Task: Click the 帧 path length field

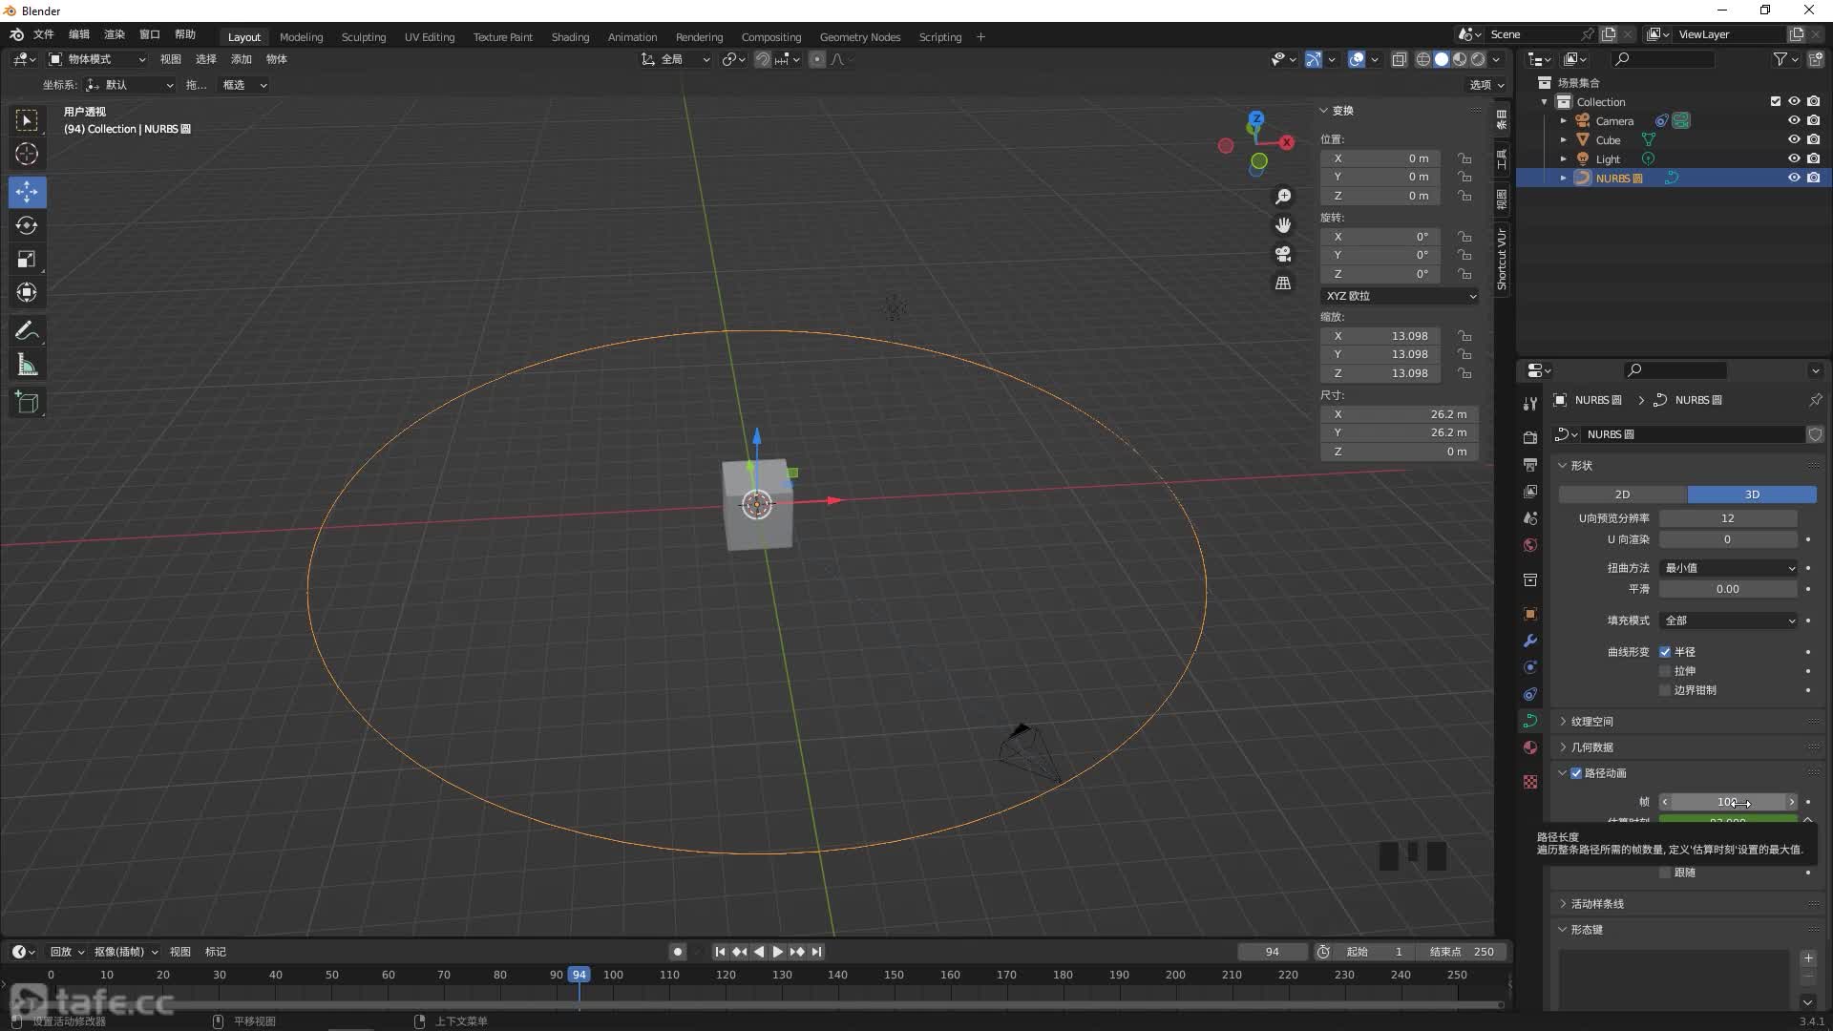Action: [1728, 802]
